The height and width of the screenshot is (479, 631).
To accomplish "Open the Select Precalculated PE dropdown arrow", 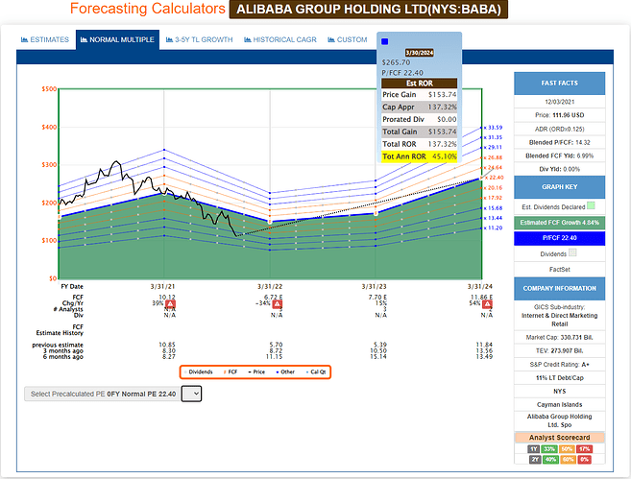I will (191, 394).
